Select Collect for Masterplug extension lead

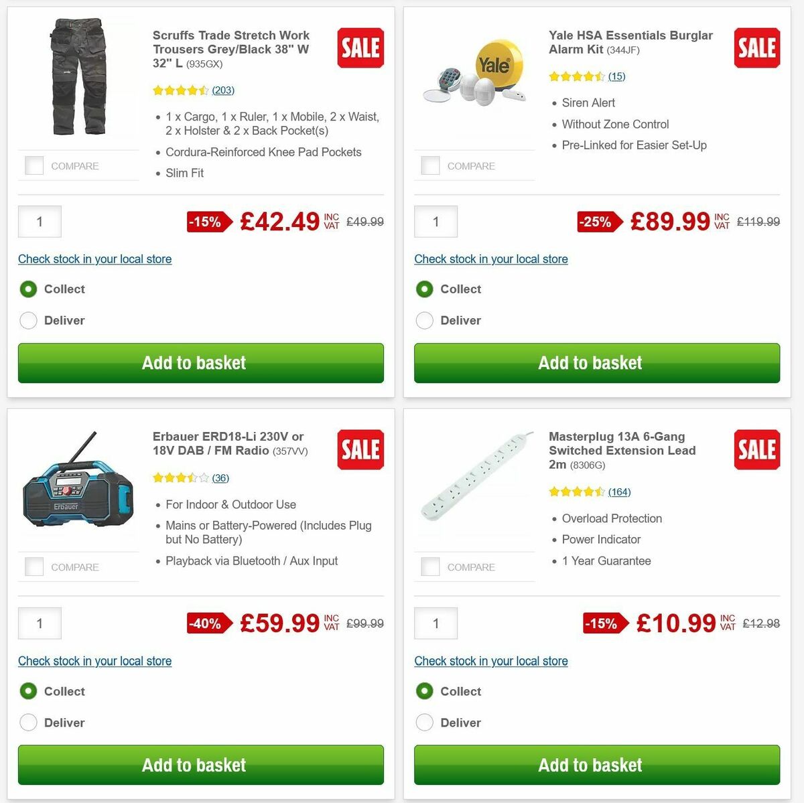point(425,691)
